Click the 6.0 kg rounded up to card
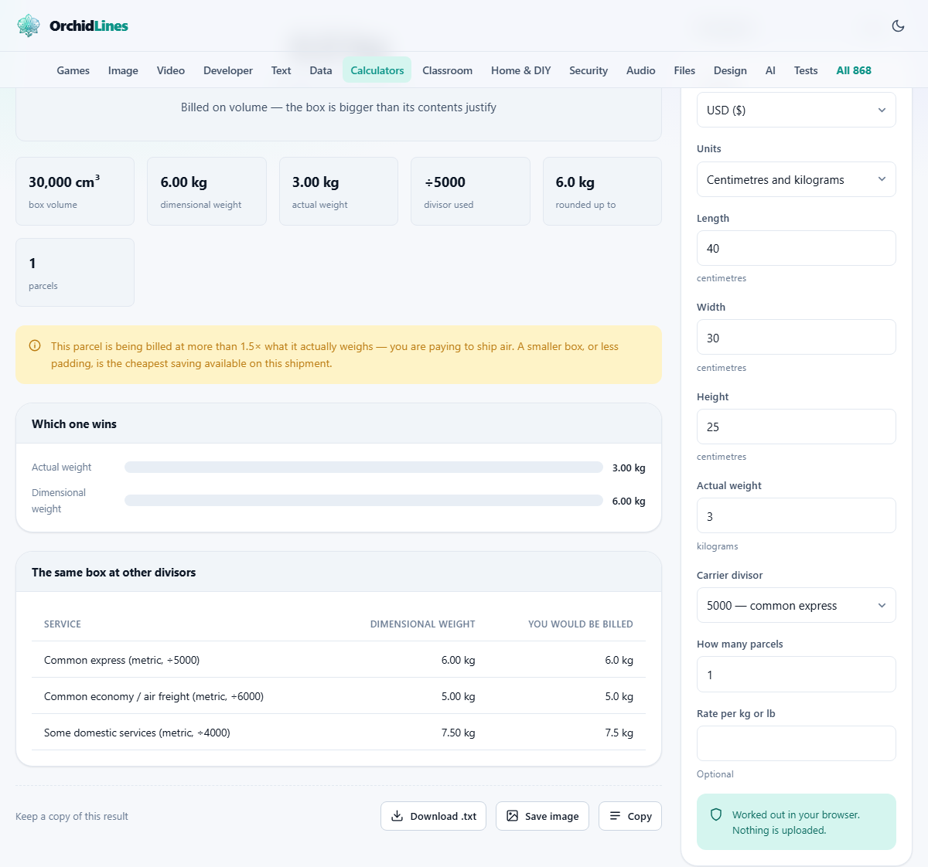The width and height of the screenshot is (928, 867). [x=602, y=192]
